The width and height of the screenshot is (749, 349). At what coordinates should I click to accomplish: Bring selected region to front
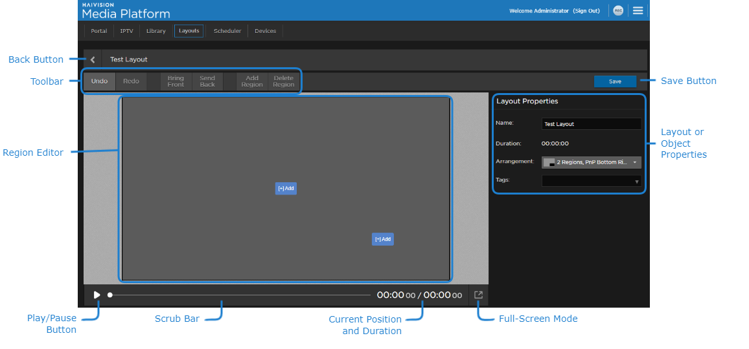(176, 81)
